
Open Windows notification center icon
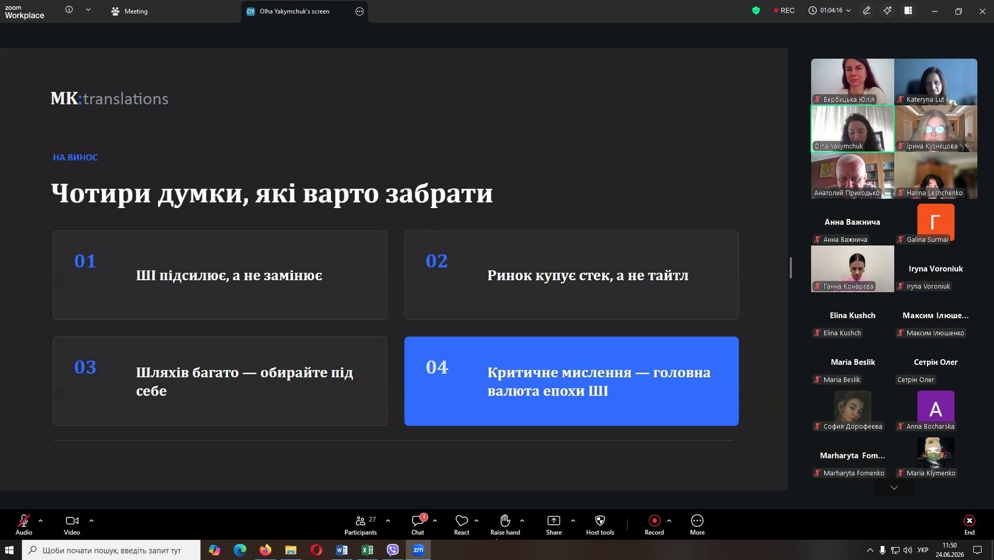coord(977,550)
